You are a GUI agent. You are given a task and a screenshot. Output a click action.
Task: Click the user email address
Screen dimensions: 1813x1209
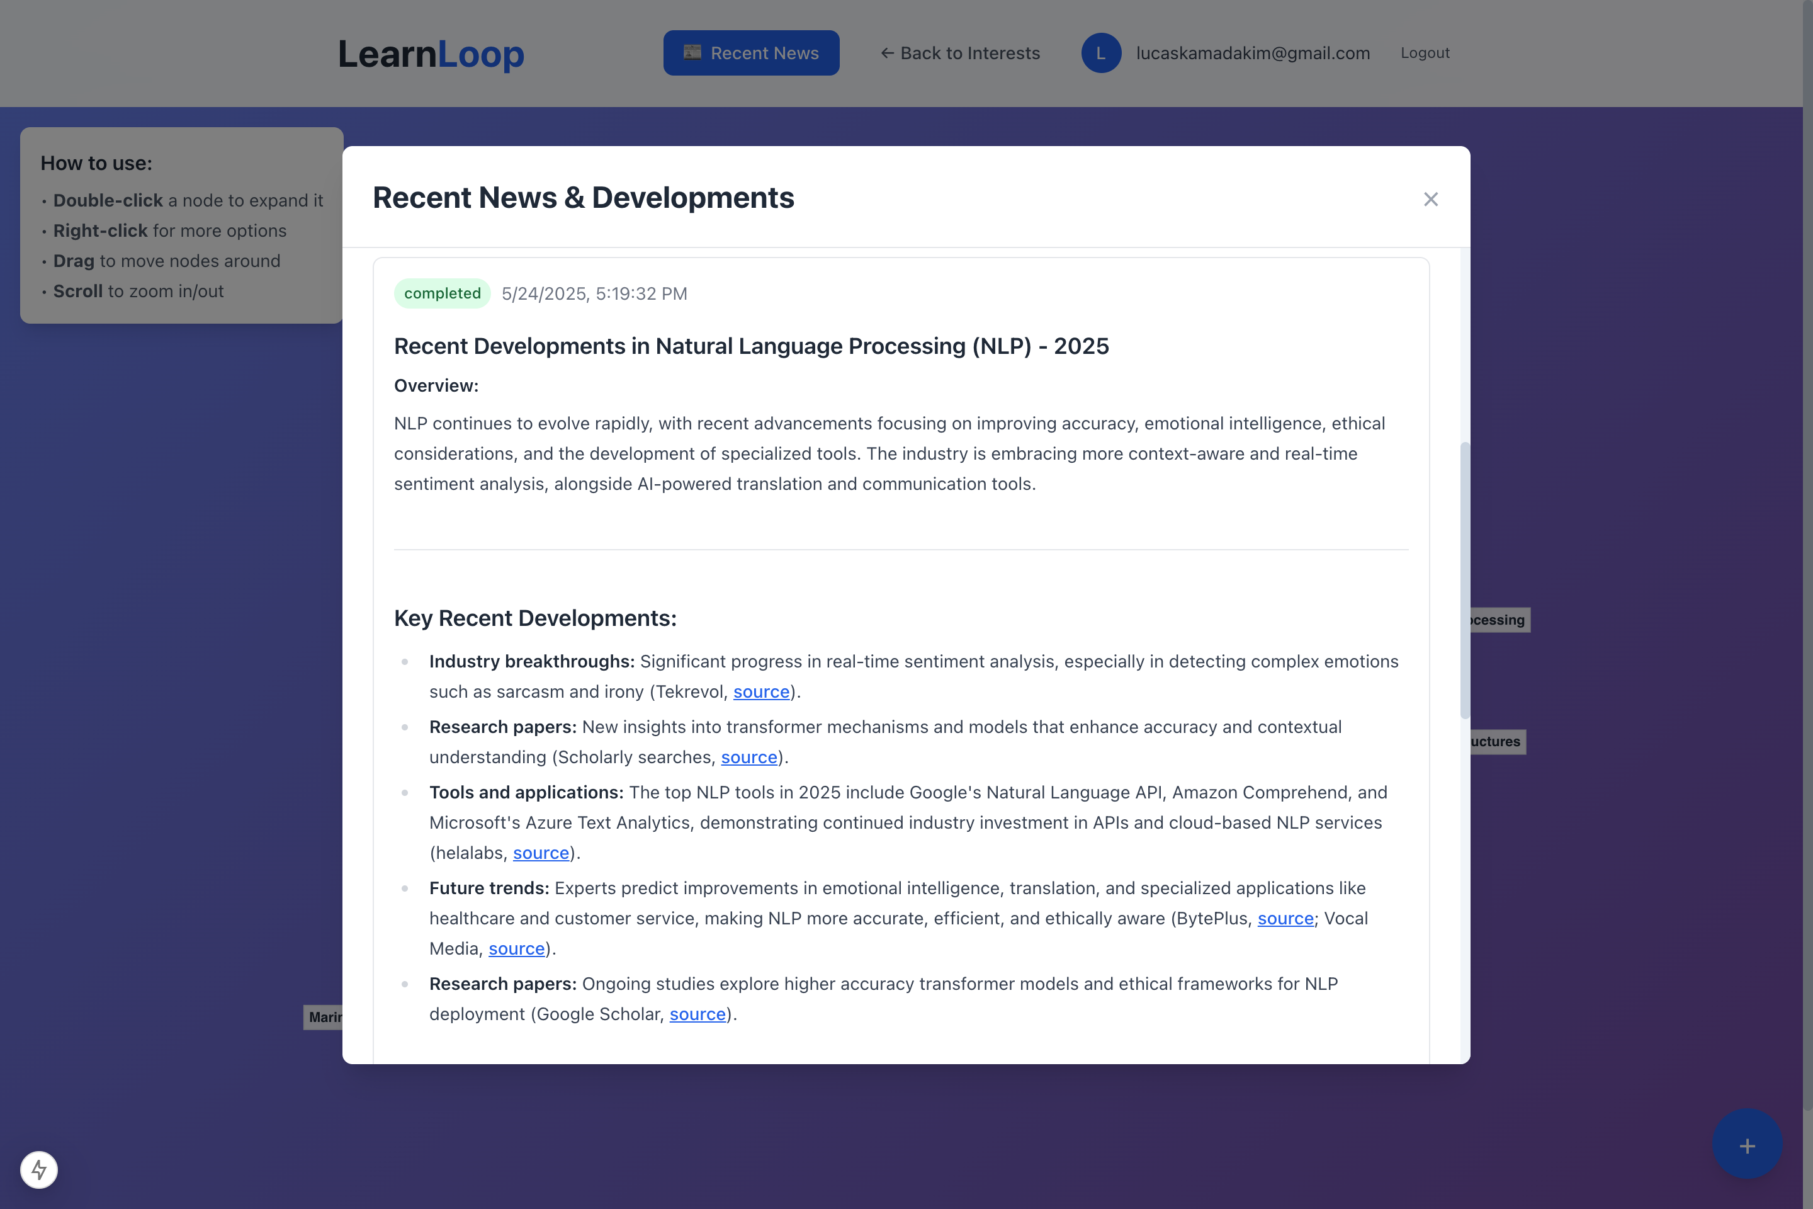point(1253,53)
